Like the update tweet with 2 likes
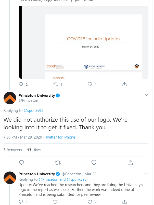Viewport: 154px width, 205px height. click(x=90, y=202)
